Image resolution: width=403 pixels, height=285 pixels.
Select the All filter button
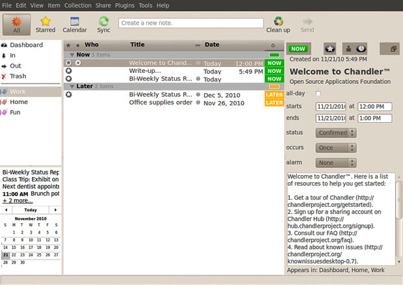coord(17,25)
